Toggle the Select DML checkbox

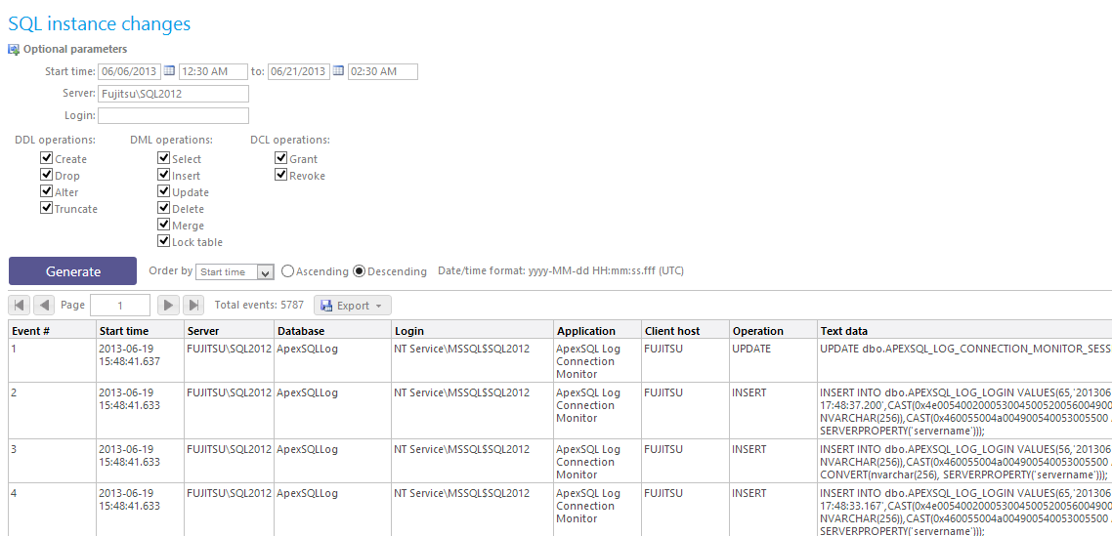point(164,158)
